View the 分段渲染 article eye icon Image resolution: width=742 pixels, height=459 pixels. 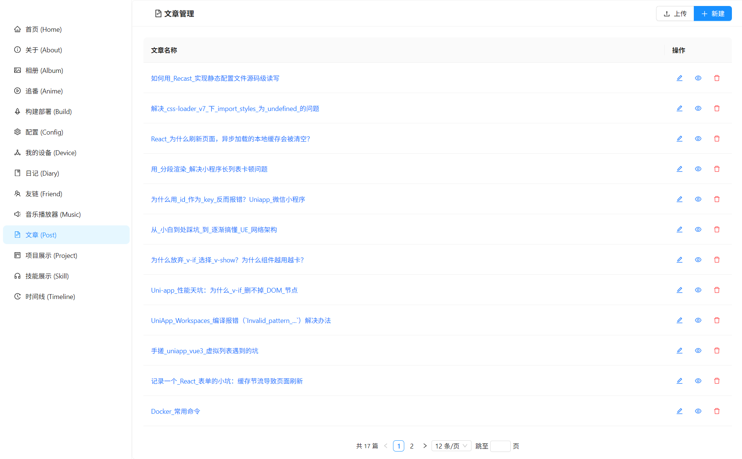pyautogui.click(x=698, y=169)
